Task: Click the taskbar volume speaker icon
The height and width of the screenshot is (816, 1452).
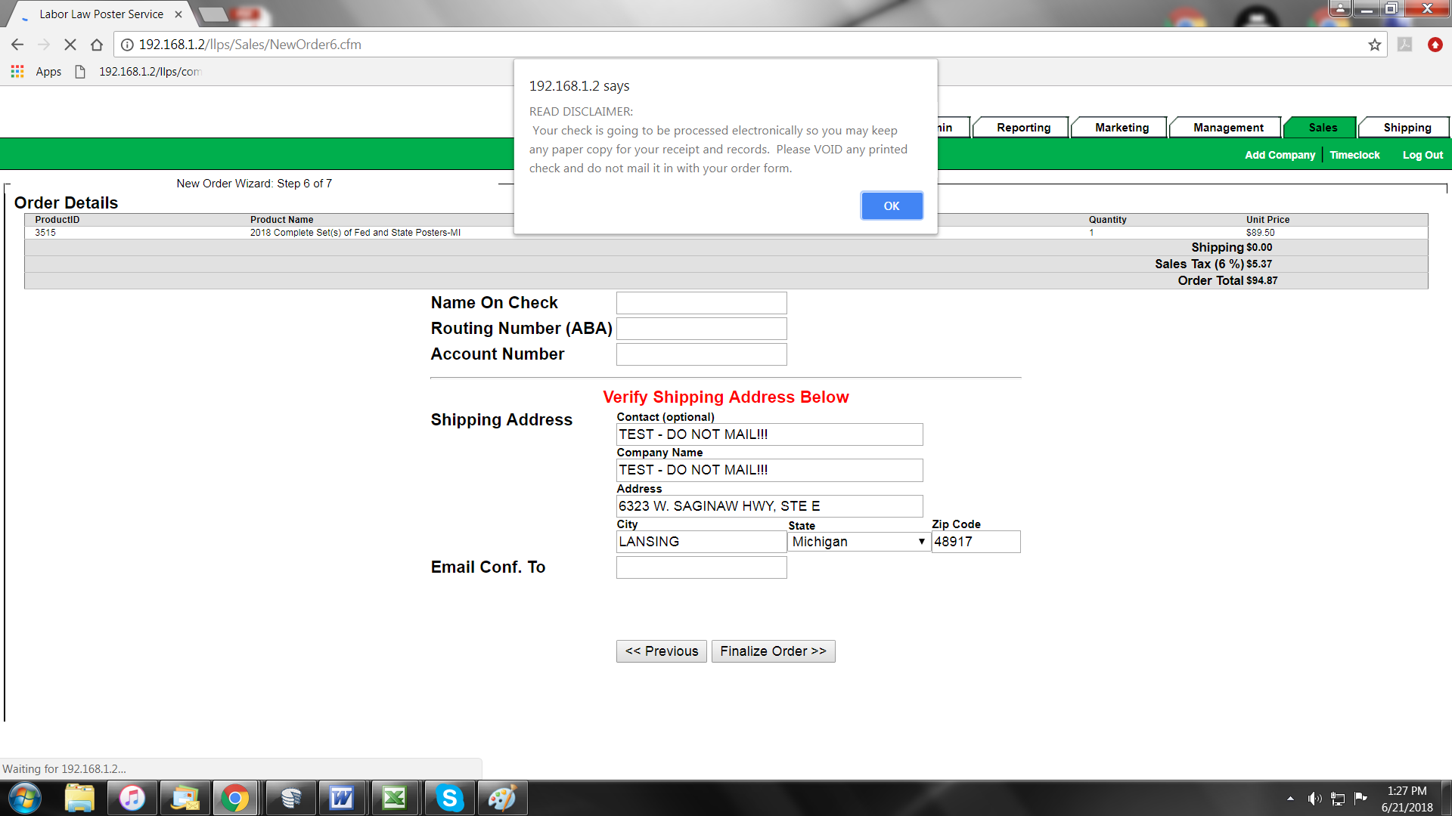Action: click(x=1314, y=799)
